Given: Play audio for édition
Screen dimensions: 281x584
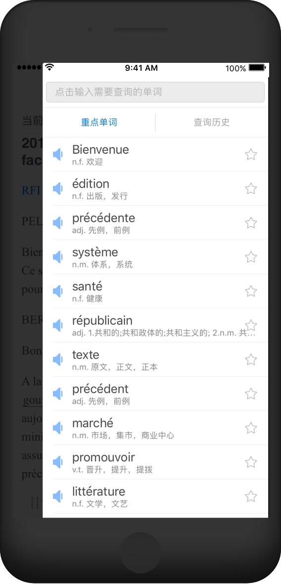Looking at the screenshot, I should 58,189.
